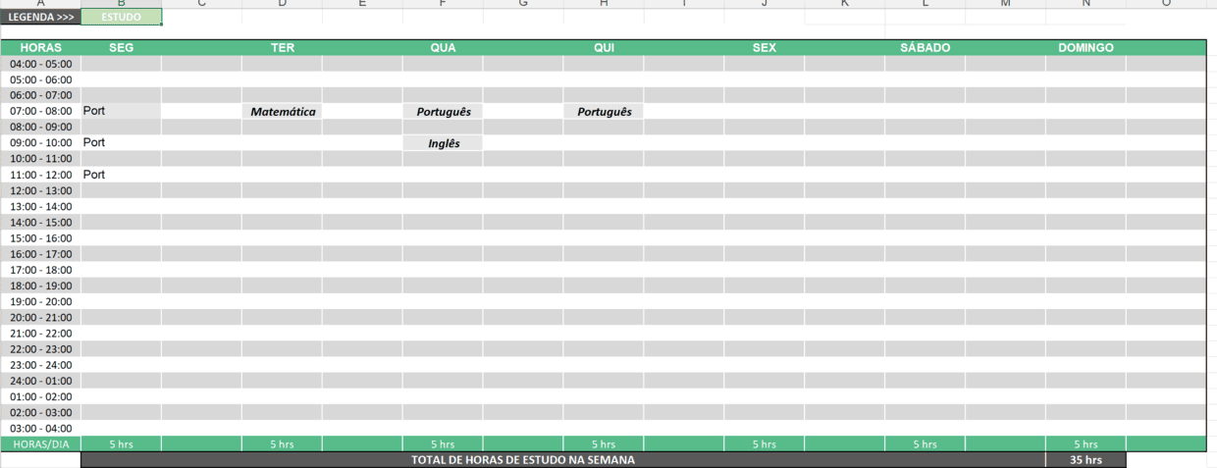The height and width of the screenshot is (468, 1217).
Task: Click the 16:00 - 17:00 time row label
Action: click(x=41, y=253)
